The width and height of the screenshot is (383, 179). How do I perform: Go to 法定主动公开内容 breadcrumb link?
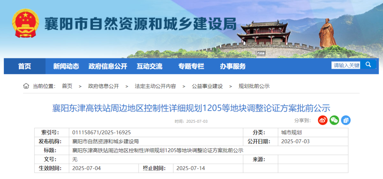coord(155,86)
